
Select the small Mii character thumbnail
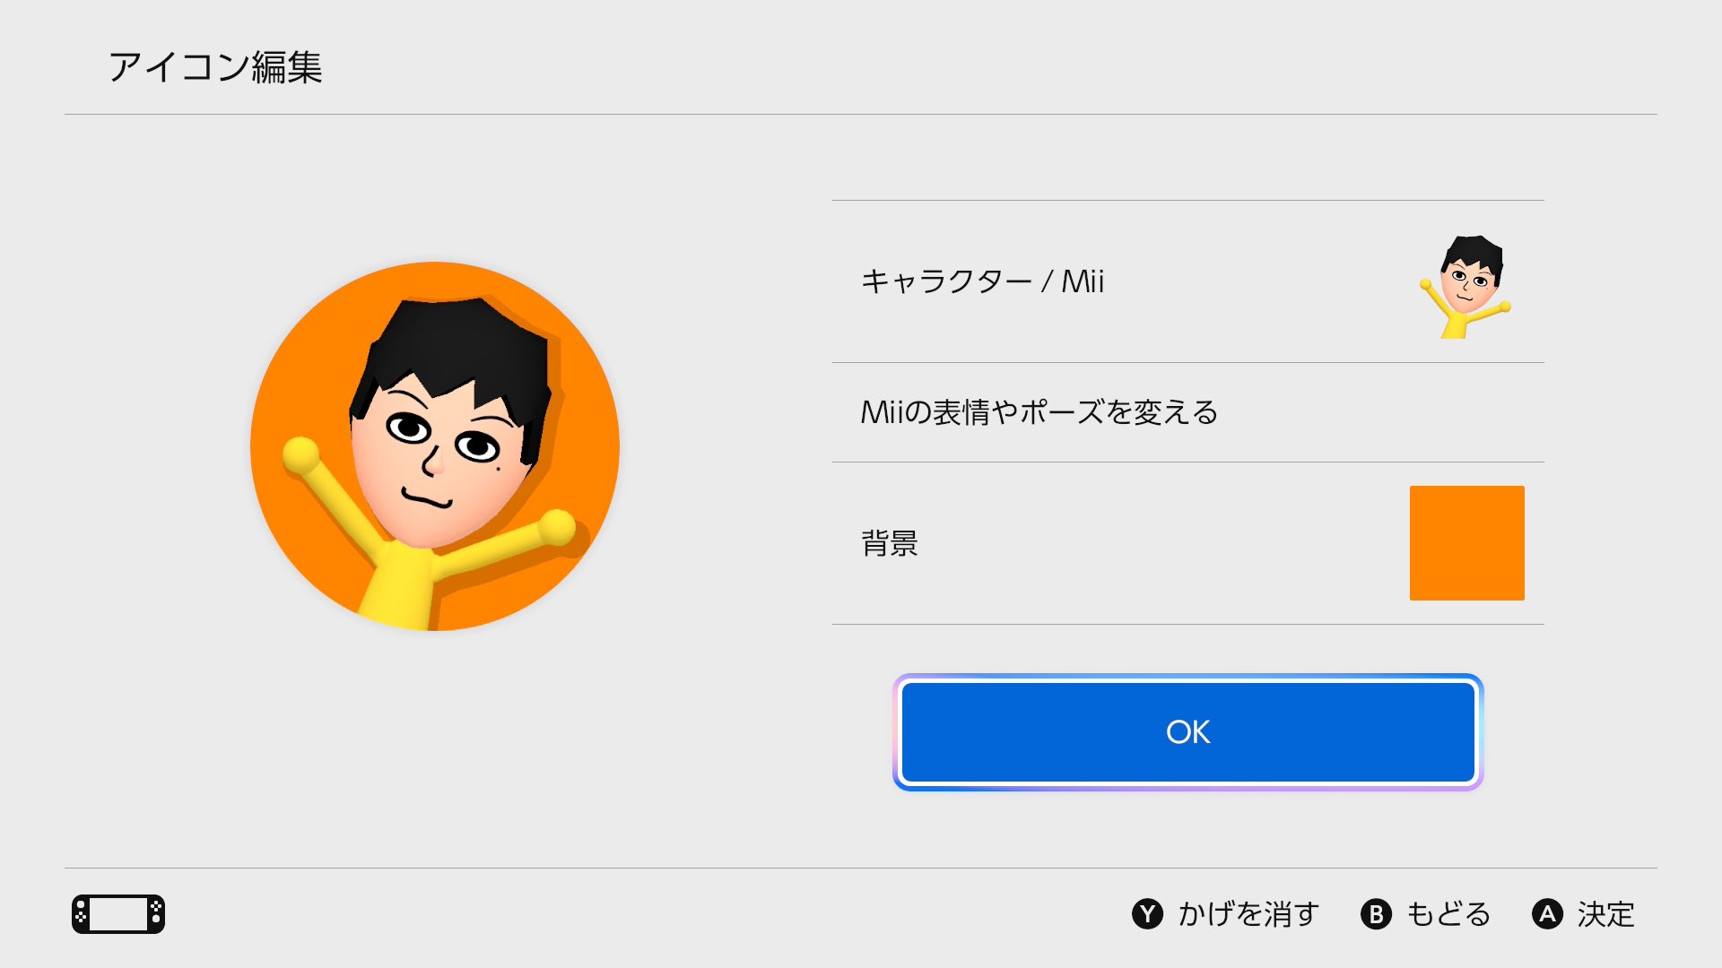1466,286
